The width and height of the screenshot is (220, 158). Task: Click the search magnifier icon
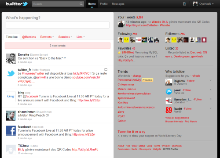pyautogui.click(x=81, y=4)
